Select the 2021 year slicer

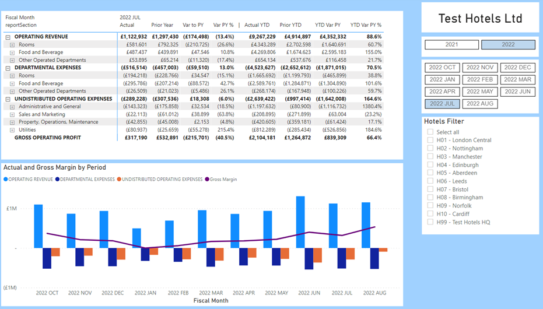point(451,45)
